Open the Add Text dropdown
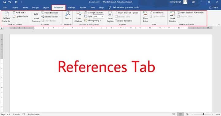Image resolution: width=221 pixels, height=116 pixels. tap(19, 13)
